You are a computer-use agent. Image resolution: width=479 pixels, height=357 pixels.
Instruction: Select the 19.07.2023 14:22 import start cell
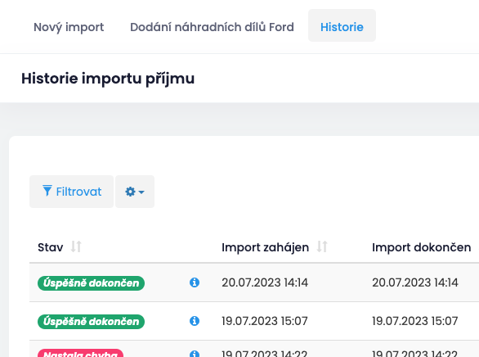(265, 354)
